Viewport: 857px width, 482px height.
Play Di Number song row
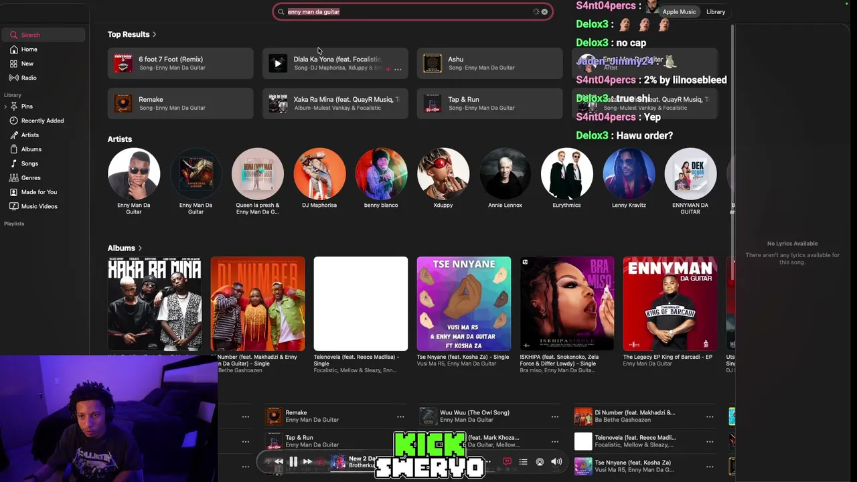tap(645, 416)
